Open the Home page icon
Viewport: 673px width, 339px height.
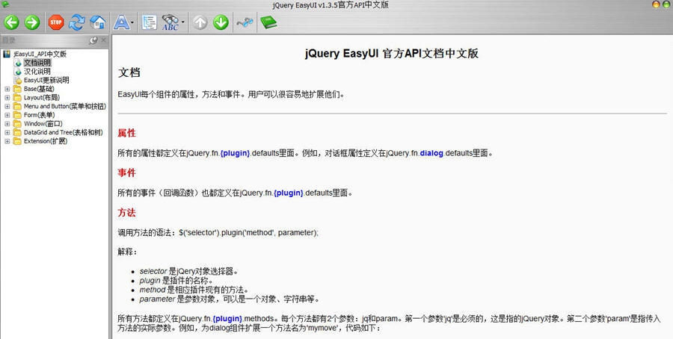tap(98, 22)
